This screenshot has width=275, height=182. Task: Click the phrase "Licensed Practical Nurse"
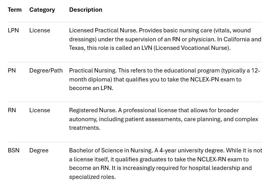click(x=102, y=30)
